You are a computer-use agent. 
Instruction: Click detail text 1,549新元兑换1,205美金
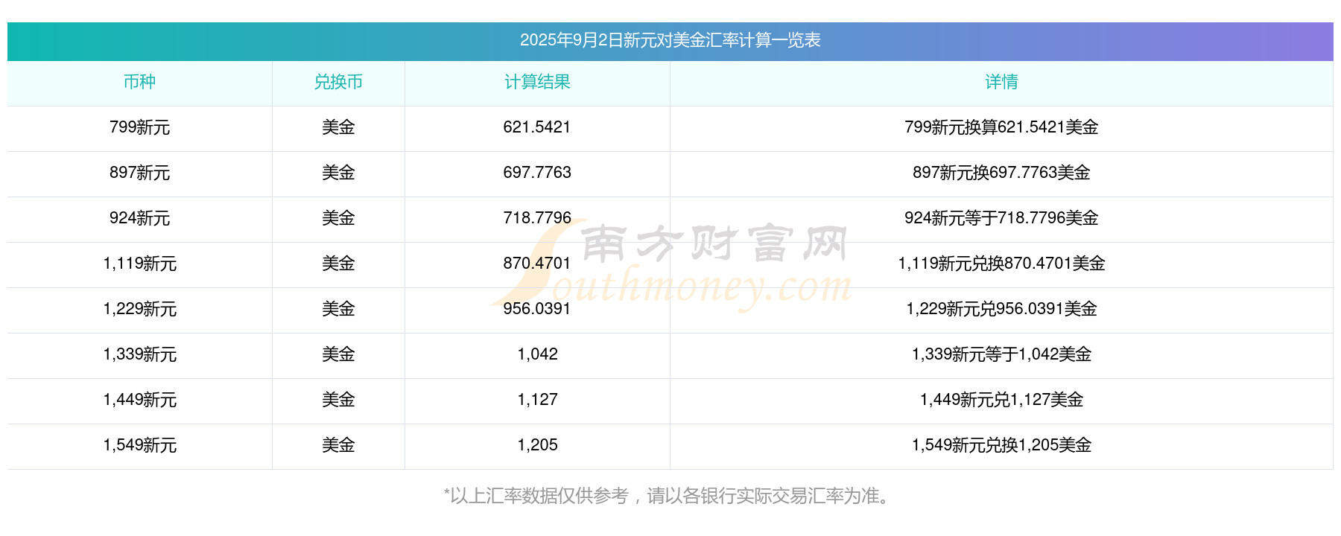click(x=1001, y=445)
